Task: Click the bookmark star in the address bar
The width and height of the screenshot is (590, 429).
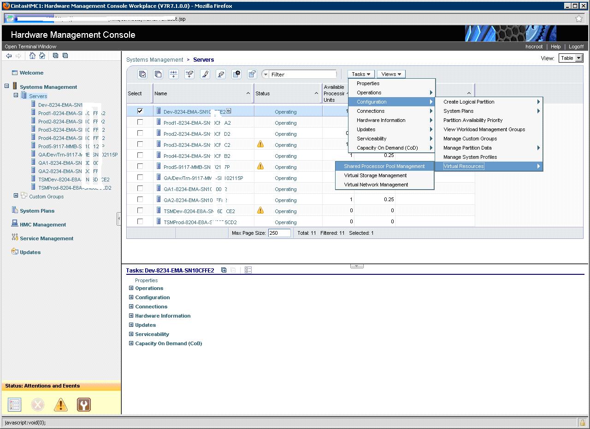Action: (x=579, y=19)
